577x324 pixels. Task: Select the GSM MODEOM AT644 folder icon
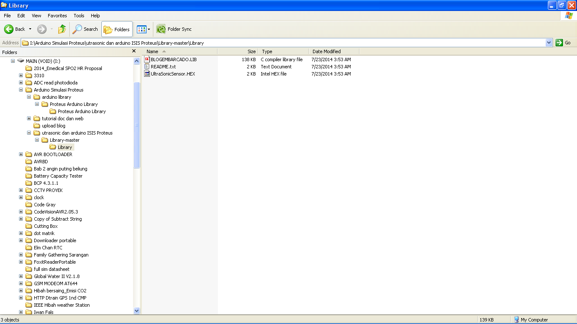(x=29, y=283)
